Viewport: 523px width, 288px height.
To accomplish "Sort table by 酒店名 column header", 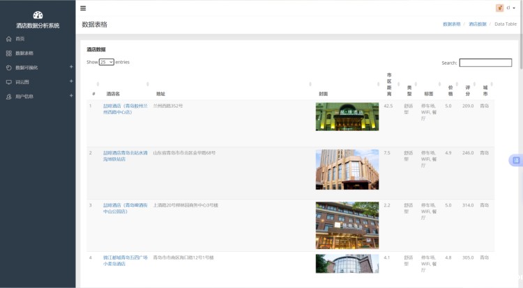I will (x=113, y=93).
